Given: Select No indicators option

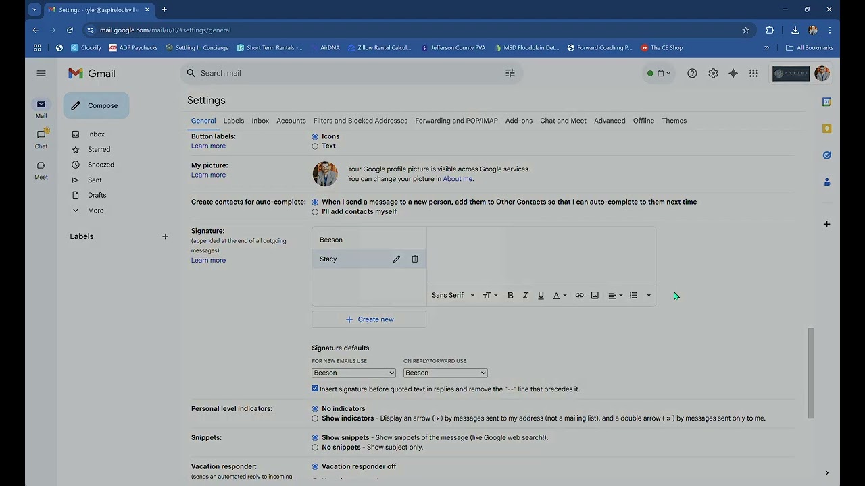Looking at the screenshot, I should pyautogui.click(x=315, y=408).
